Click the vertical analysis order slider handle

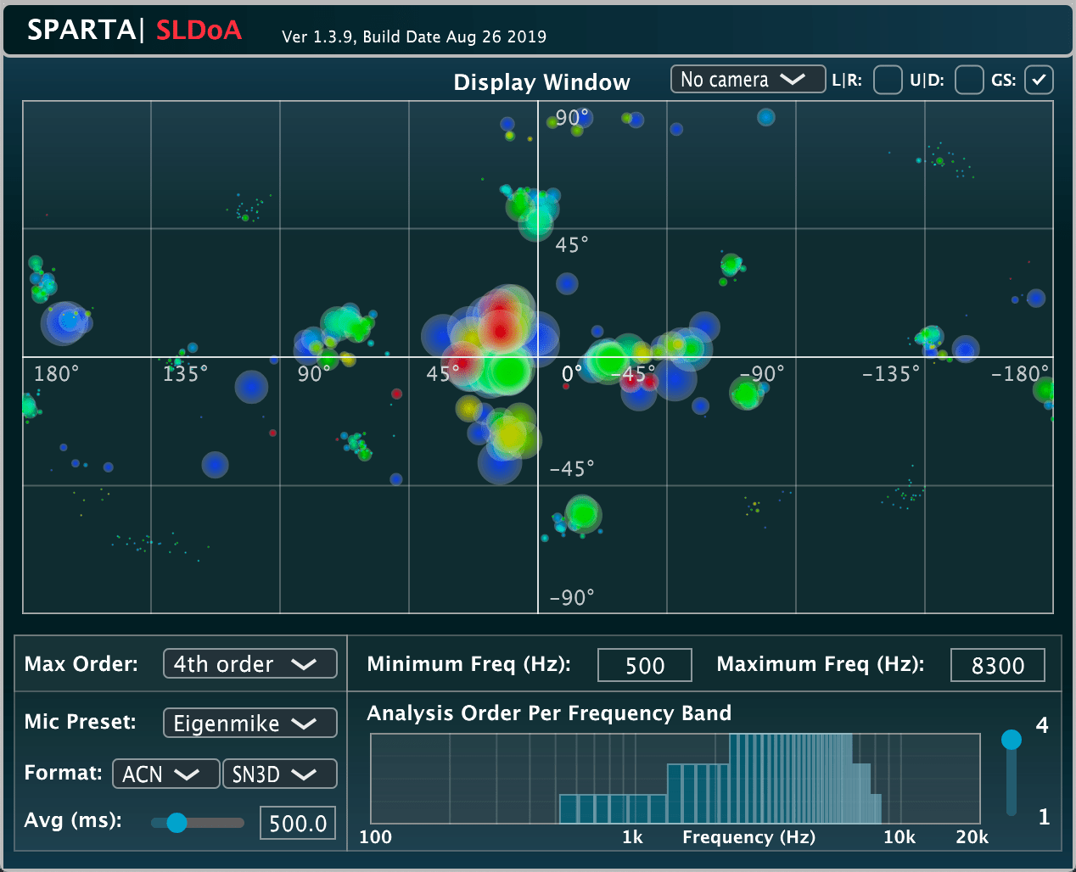1011,740
